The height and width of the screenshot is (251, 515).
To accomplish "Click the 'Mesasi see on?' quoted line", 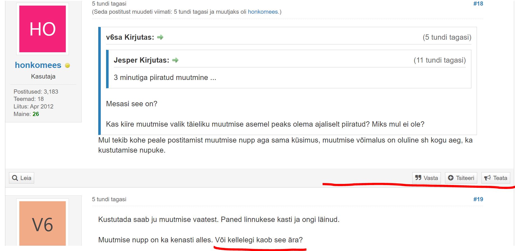I will (132, 104).
